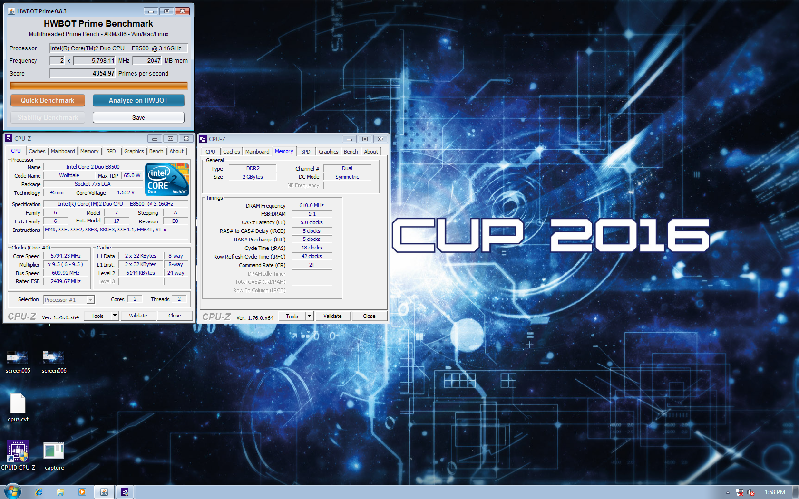The height and width of the screenshot is (499, 799).
Task: Expand Tools dropdown arrow in left CPU-Z
Action: [115, 316]
